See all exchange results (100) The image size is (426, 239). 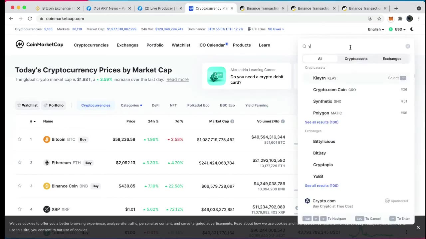pyautogui.click(x=321, y=186)
